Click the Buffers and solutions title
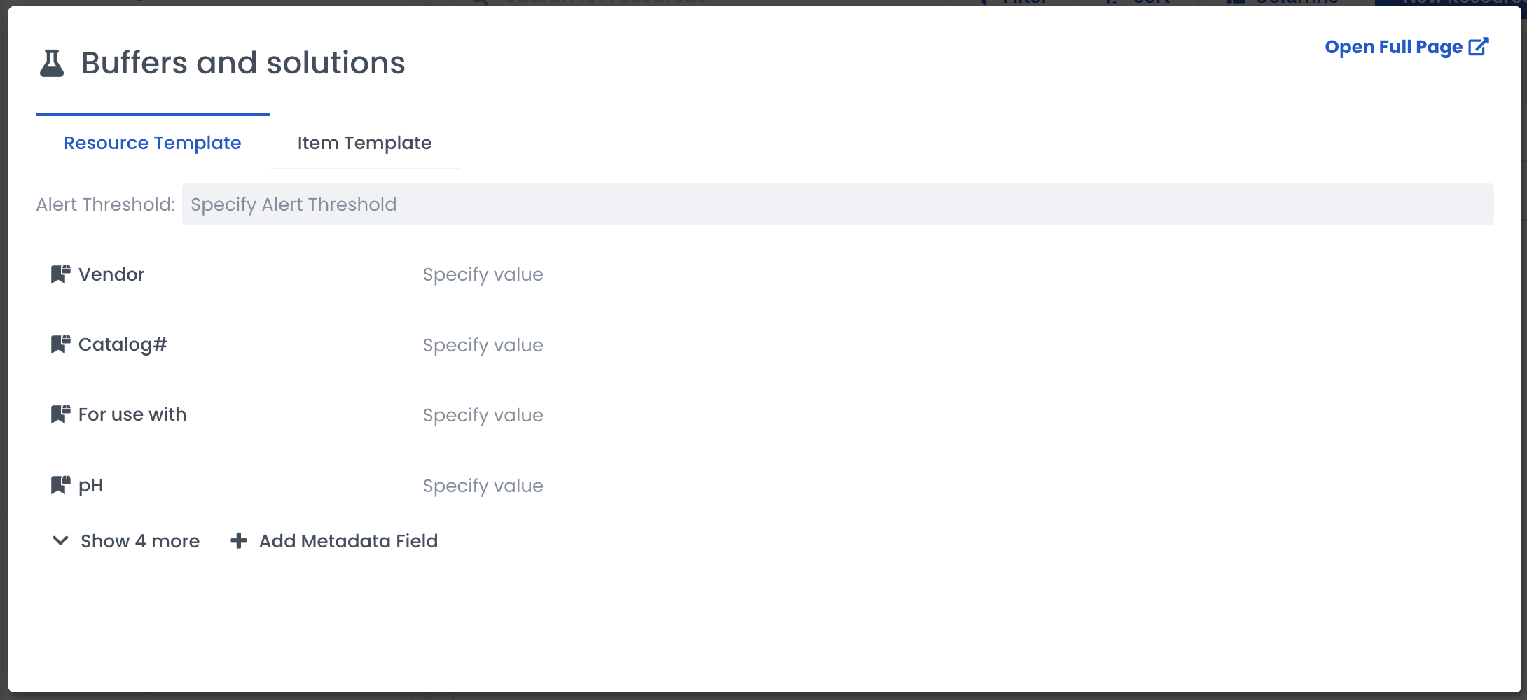The width and height of the screenshot is (1527, 700). pos(243,63)
